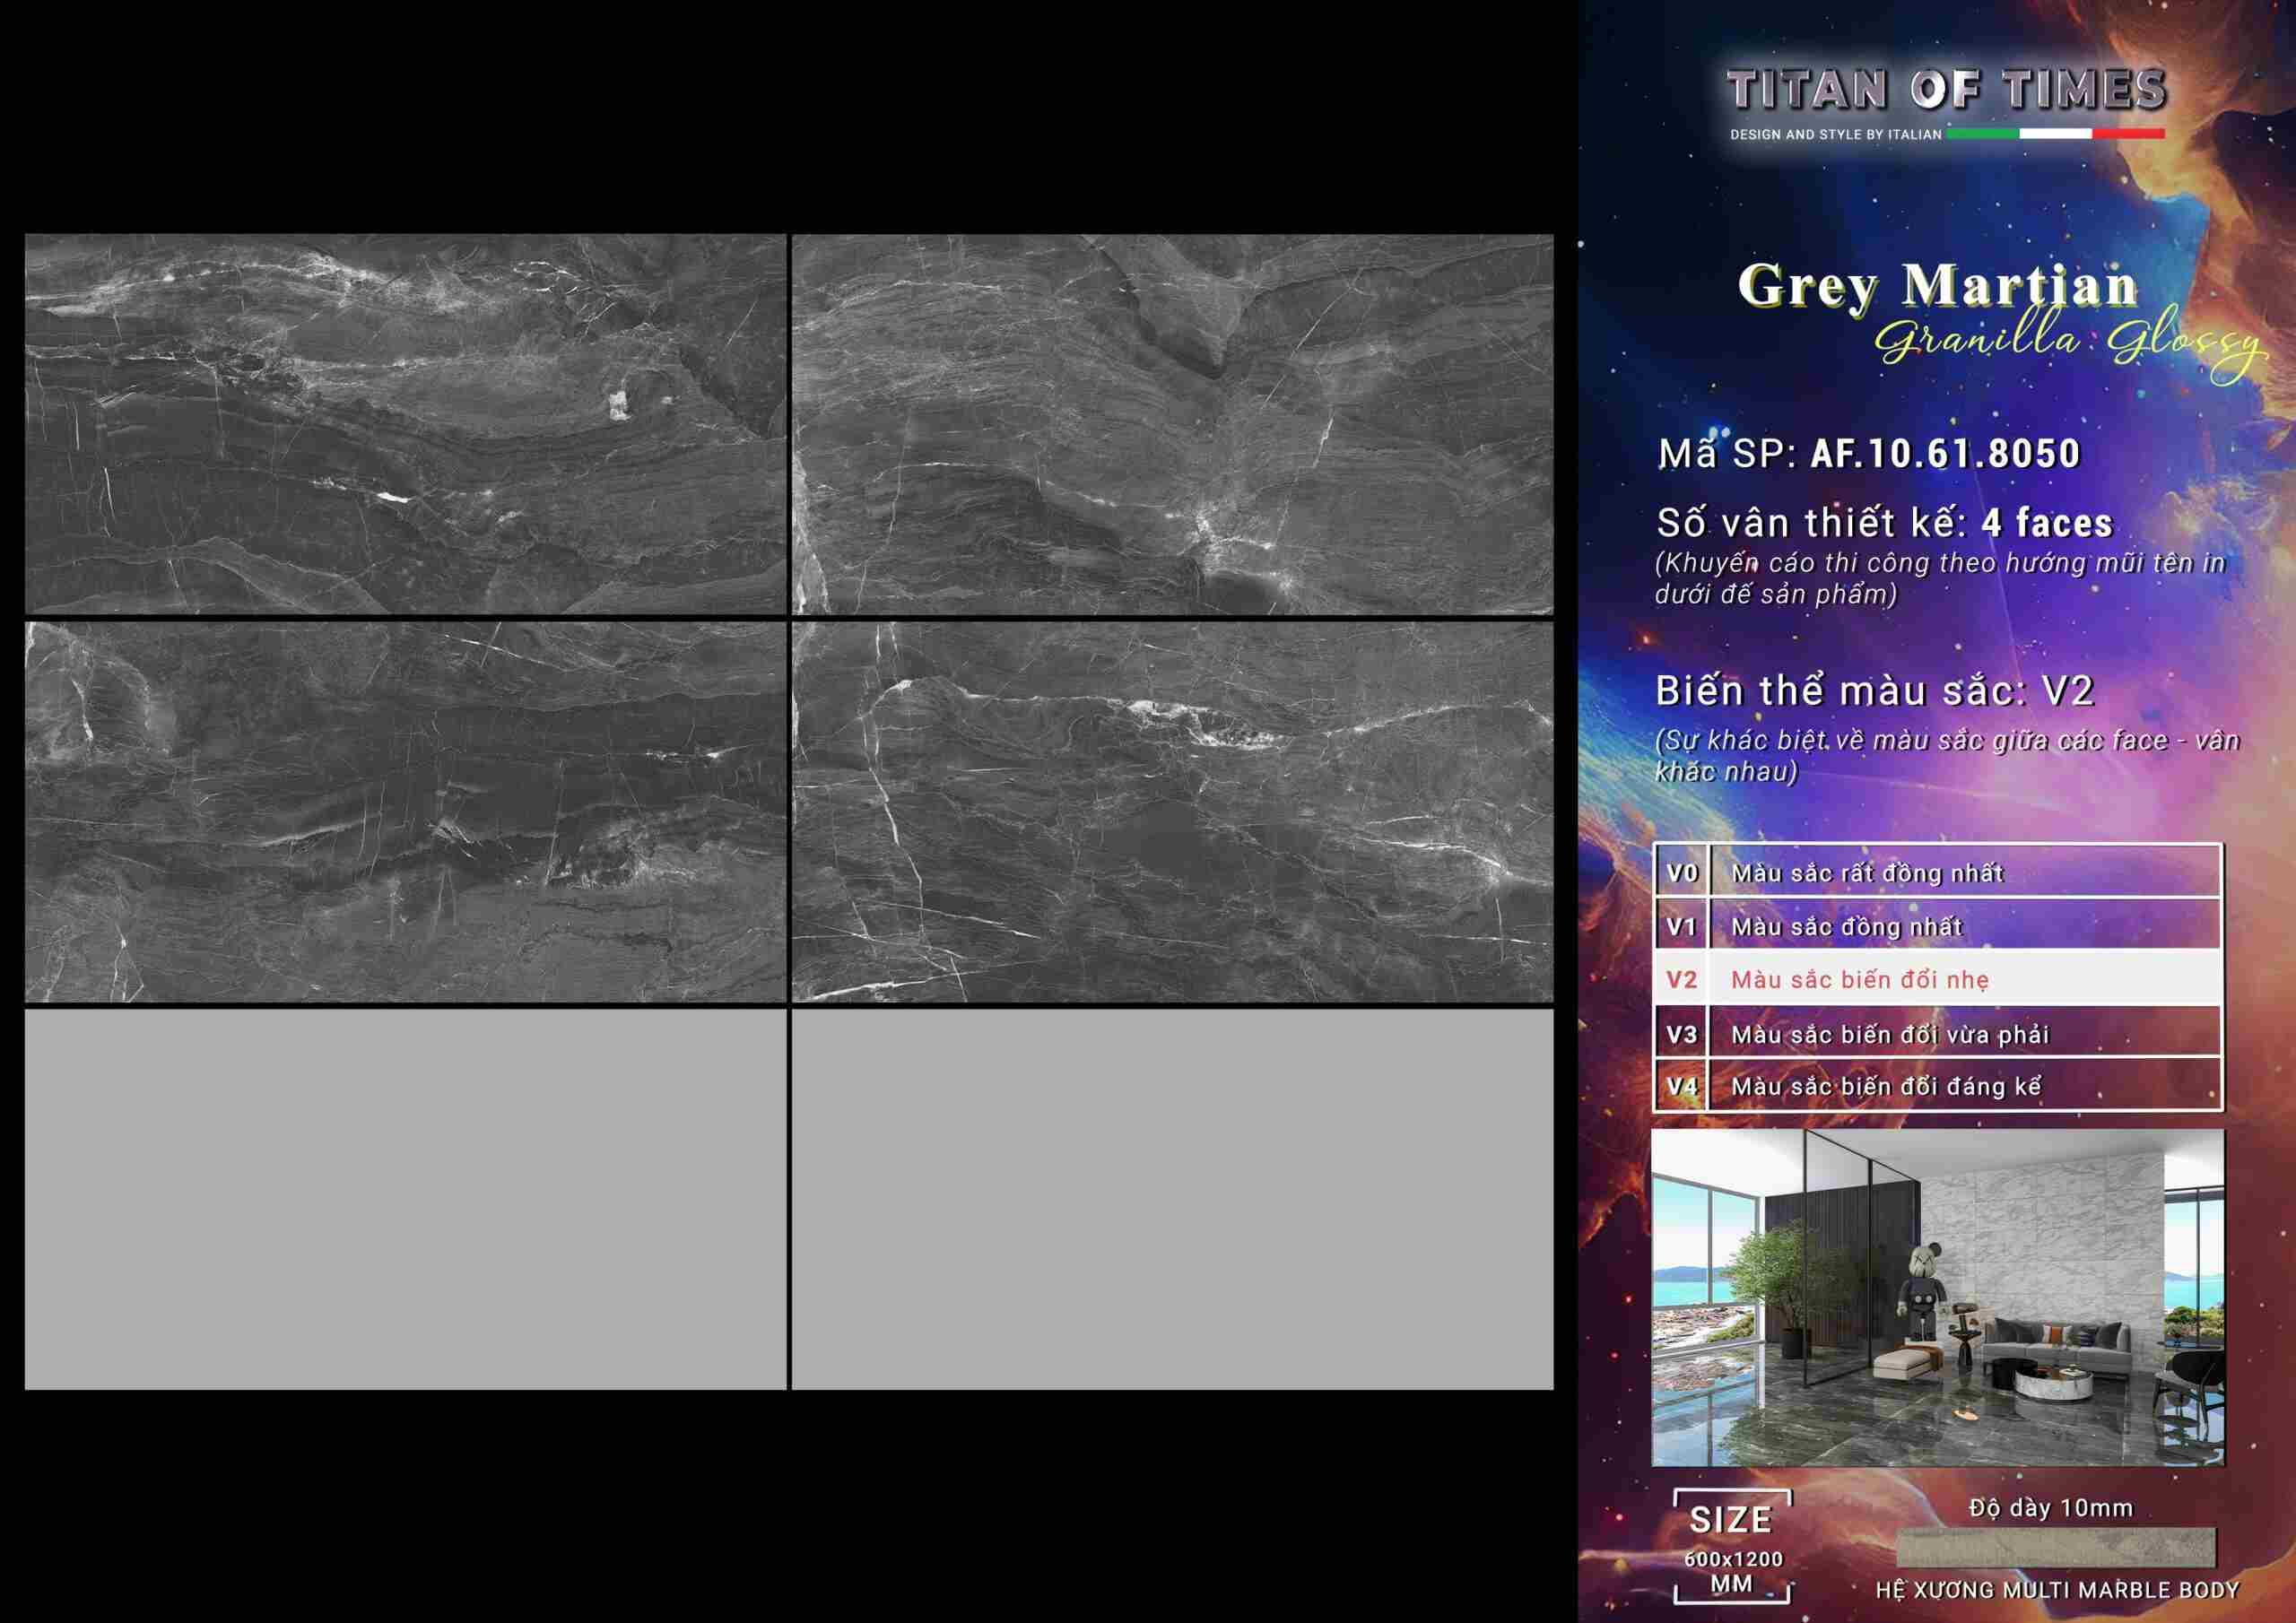Select the middle-left marble tile face
This screenshot has width=2296, height=1623.
coord(405,812)
